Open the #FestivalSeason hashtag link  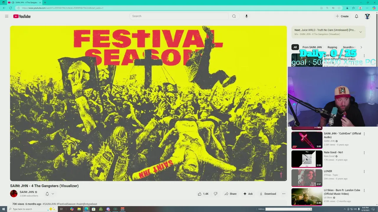click(66, 204)
